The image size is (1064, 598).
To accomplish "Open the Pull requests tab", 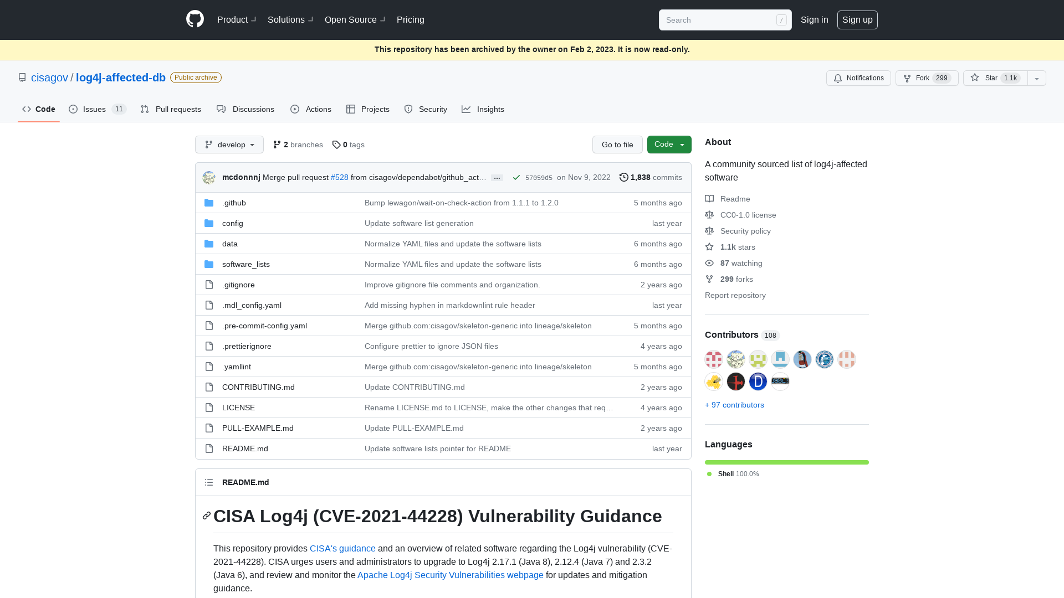I will click(x=171, y=109).
